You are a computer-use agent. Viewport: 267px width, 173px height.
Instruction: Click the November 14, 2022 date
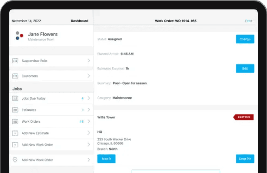[x=26, y=21]
